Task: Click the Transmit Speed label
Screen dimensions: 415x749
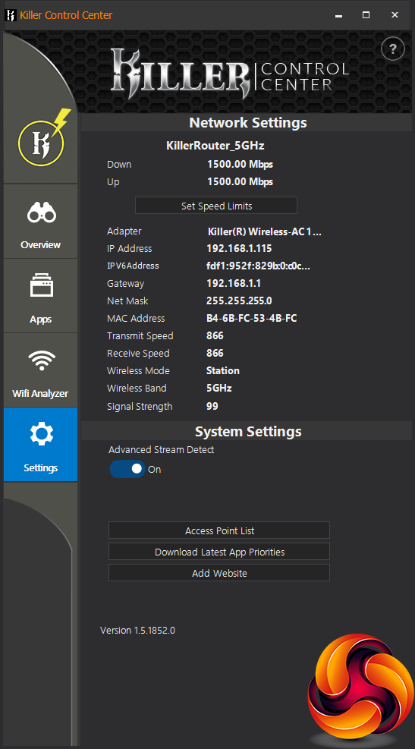Action: tap(140, 336)
